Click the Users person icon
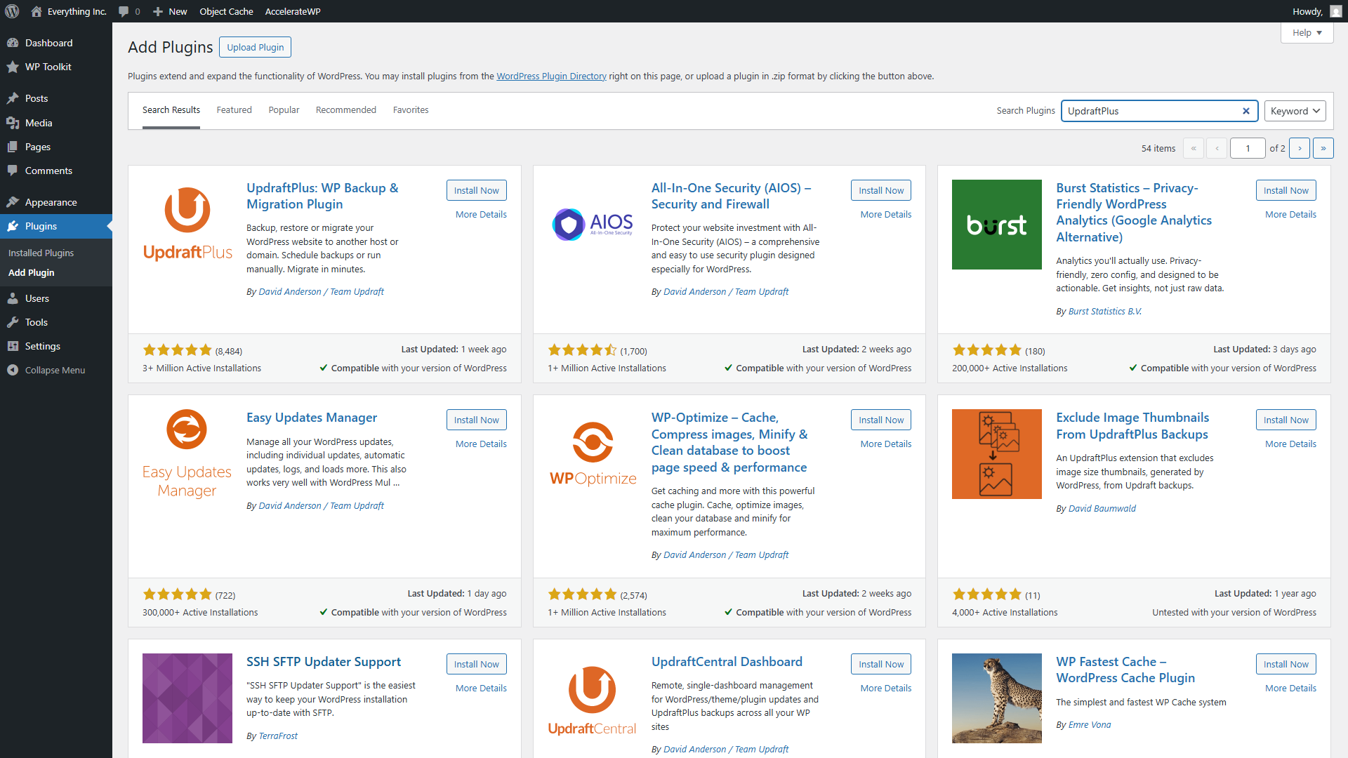Image resolution: width=1348 pixels, height=758 pixels. click(x=13, y=298)
